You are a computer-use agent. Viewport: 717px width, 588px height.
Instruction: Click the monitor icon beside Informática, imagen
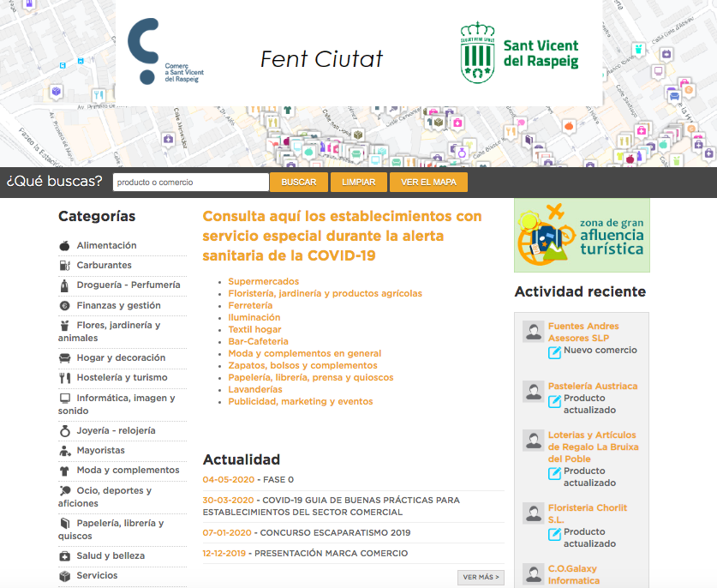tap(64, 398)
